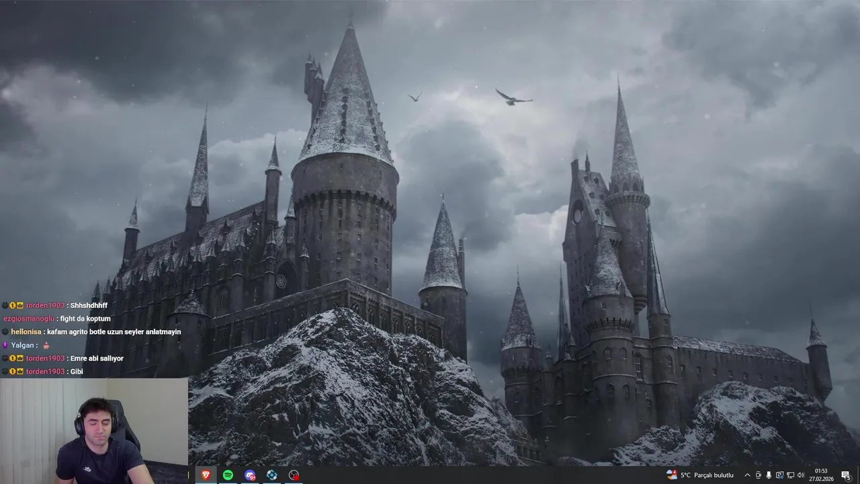860x484 pixels.
Task: Open the recording app with red dot
Action: [294, 475]
